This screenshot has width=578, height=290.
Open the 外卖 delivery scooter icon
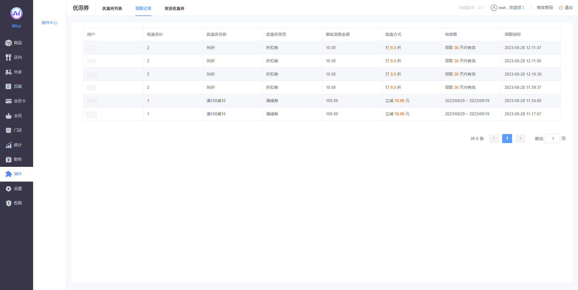tap(8, 72)
